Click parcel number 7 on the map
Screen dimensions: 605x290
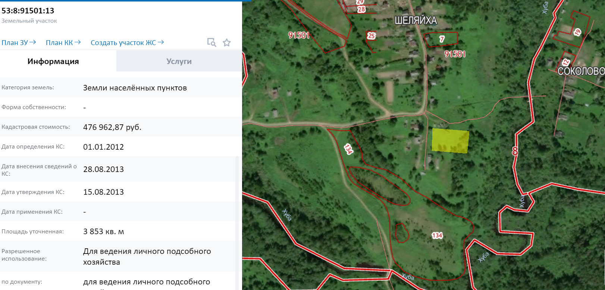pos(442,39)
